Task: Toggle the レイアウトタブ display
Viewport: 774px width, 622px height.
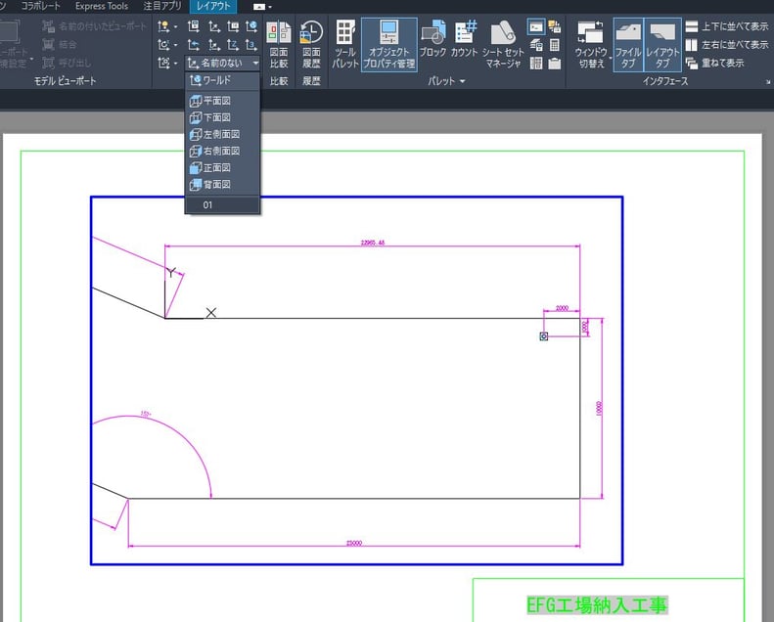Action: 662,44
